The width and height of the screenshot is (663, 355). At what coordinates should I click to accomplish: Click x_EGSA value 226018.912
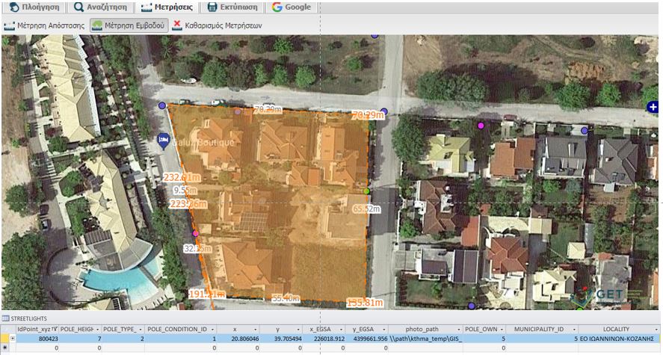329,339
